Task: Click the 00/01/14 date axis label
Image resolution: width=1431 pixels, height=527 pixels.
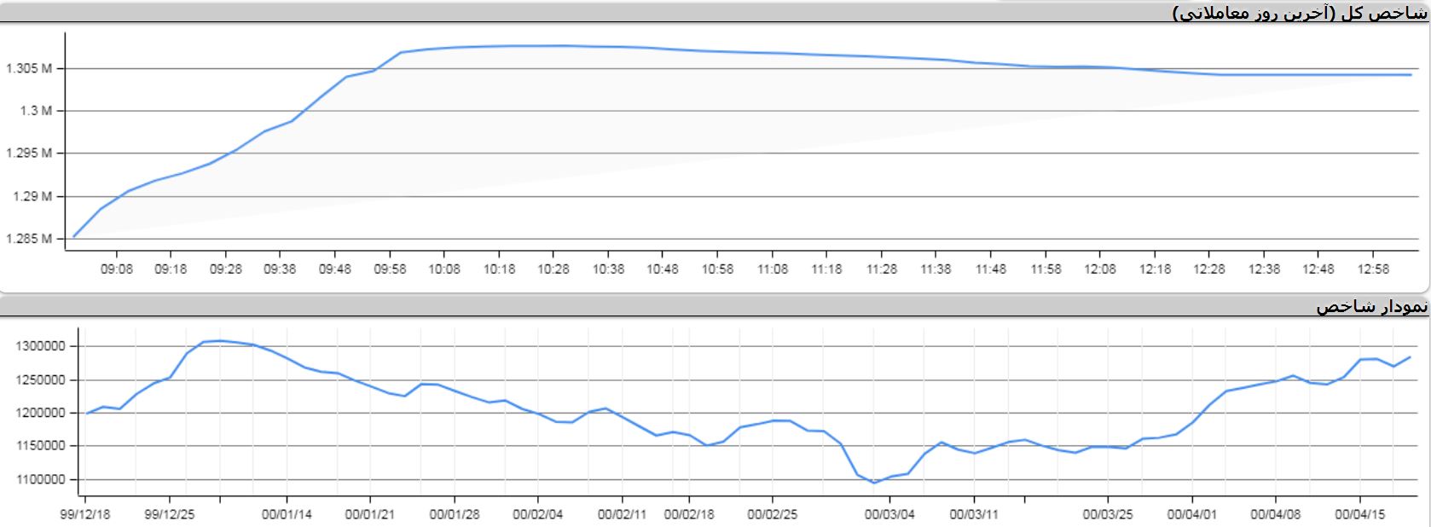Action: coord(287,515)
